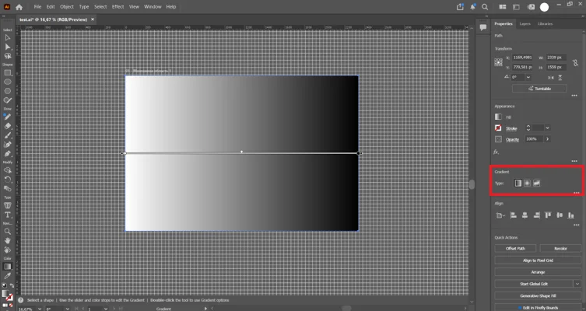Image resolution: width=586 pixels, height=311 pixels.
Task: Click the Flip horizontally icon in Transform
Action: point(551,77)
